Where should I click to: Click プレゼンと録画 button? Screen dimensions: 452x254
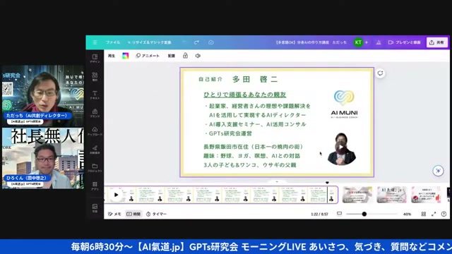pos(405,42)
